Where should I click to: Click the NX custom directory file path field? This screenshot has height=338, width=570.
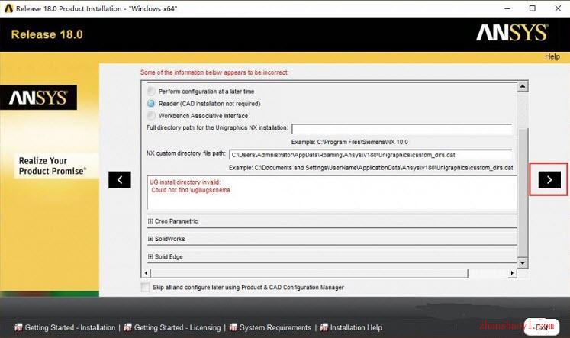coord(371,155)
